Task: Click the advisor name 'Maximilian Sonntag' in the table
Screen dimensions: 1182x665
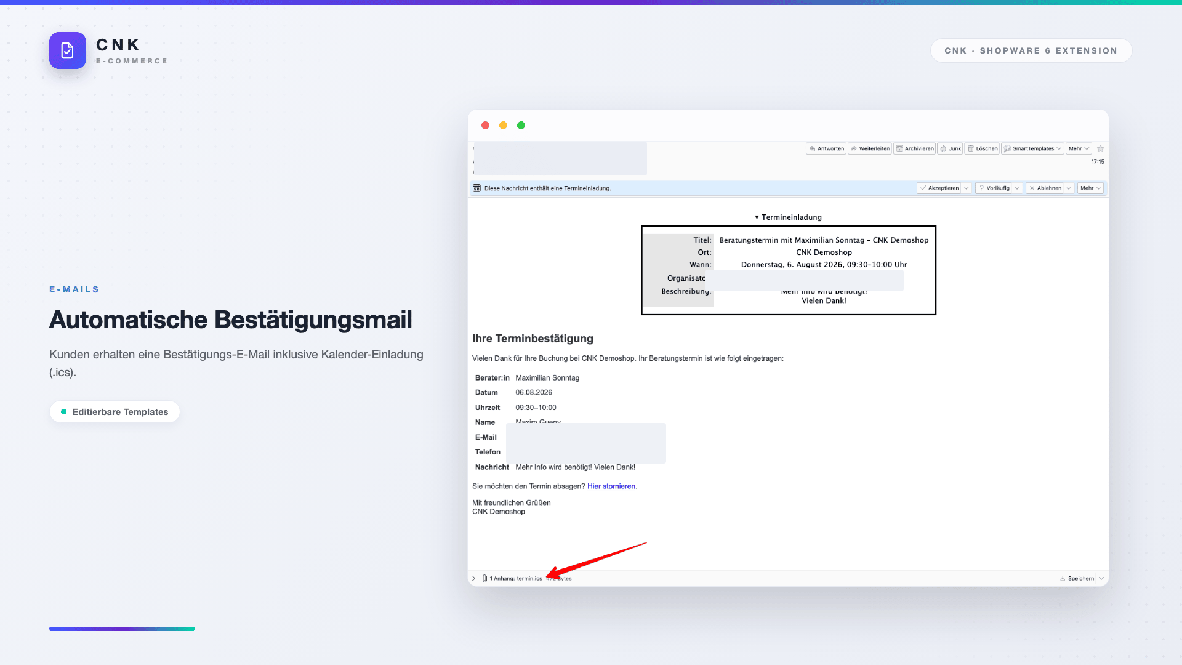Action: [547, 378]
